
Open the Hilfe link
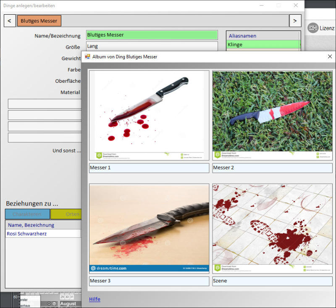tap(94, 299)
